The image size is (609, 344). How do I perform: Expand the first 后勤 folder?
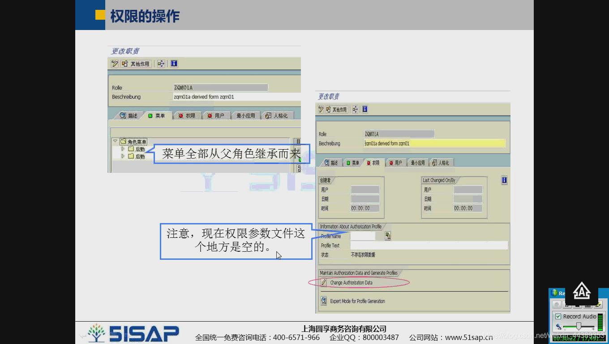pyautogui.click(x=123, y=149)
